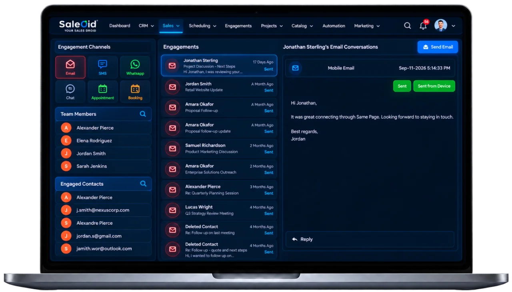
Task: Click Jonathan Sterling's email envelope icon
Action: 172,66
